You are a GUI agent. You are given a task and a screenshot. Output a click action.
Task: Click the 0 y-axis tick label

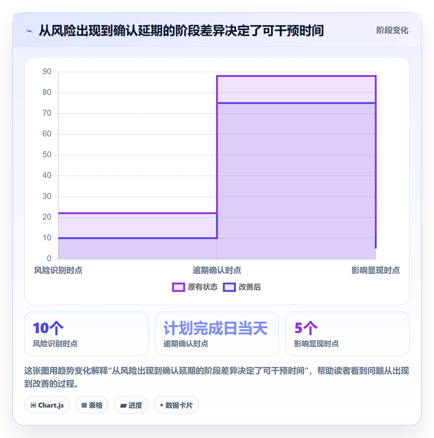coord(49,259)
